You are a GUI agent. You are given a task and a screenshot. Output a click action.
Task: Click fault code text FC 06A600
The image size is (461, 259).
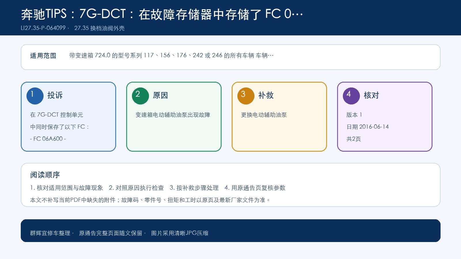pos(48,139)
